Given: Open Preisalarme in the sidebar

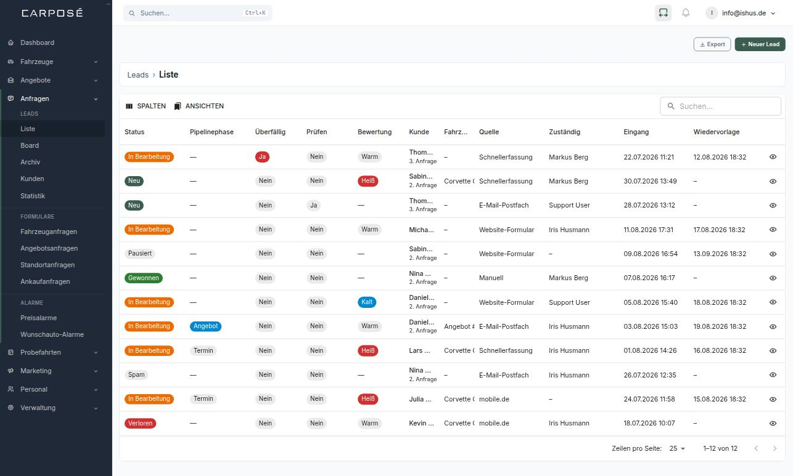Looking at the screenshot, I should pos(38,318).
